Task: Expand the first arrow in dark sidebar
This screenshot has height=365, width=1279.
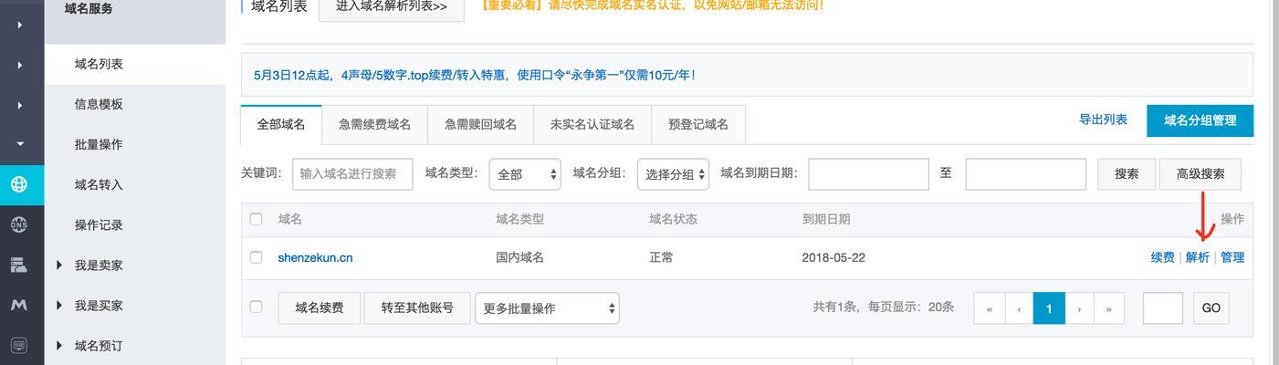Action: [x=20, y=25]
